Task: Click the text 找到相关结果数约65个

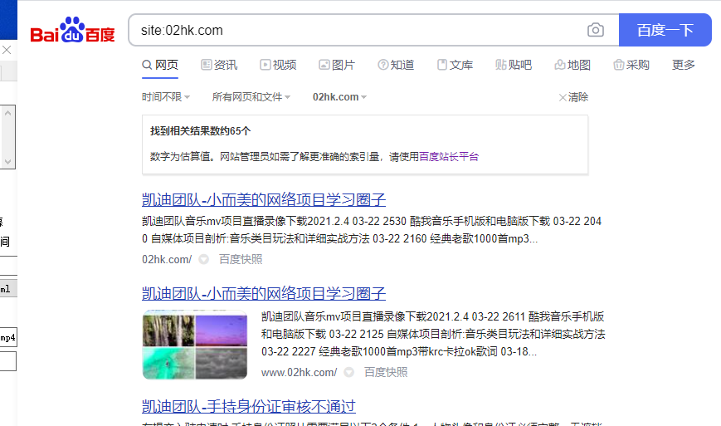Action: (x=201, y=131)
